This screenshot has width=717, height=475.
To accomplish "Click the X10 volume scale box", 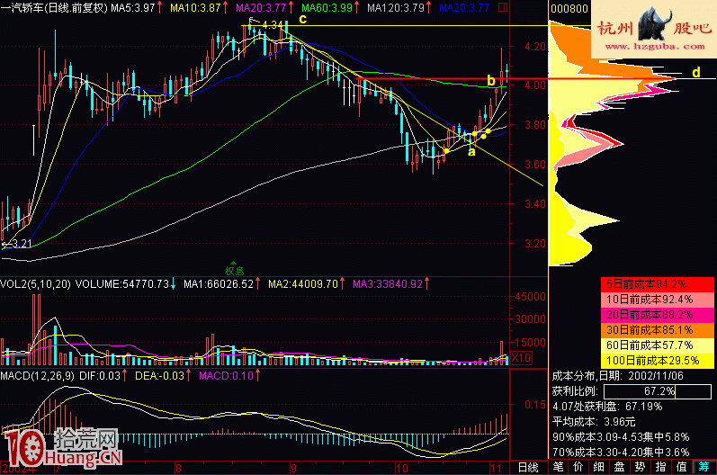I will click(x=521, y=357).
